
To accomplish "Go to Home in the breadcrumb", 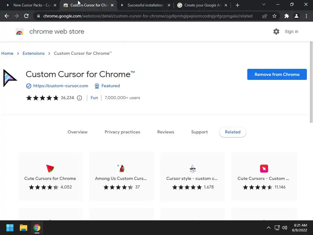I will (7, 53).
